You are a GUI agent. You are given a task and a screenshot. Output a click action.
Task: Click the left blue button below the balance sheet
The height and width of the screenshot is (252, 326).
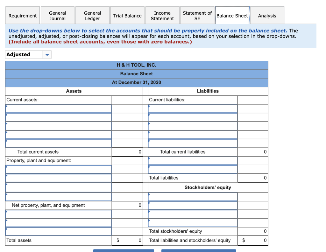coord(124,251)
